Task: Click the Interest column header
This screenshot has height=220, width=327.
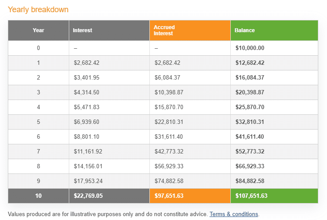Action: (x=82, y=30)
